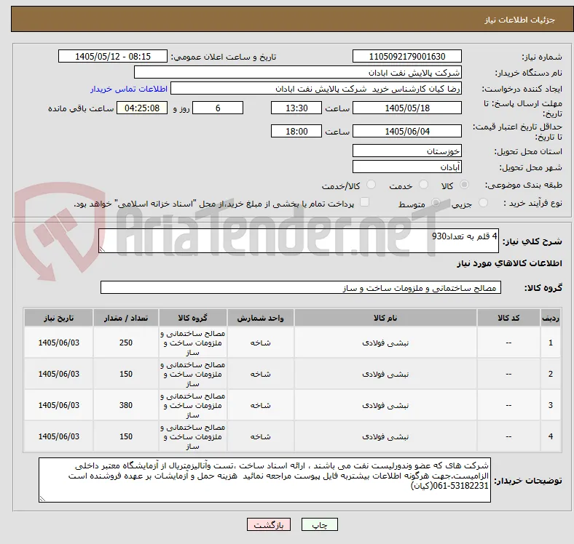Screen dimensions: 574x544
Task: Click unit شاخه in row 2
Action: 260,374
